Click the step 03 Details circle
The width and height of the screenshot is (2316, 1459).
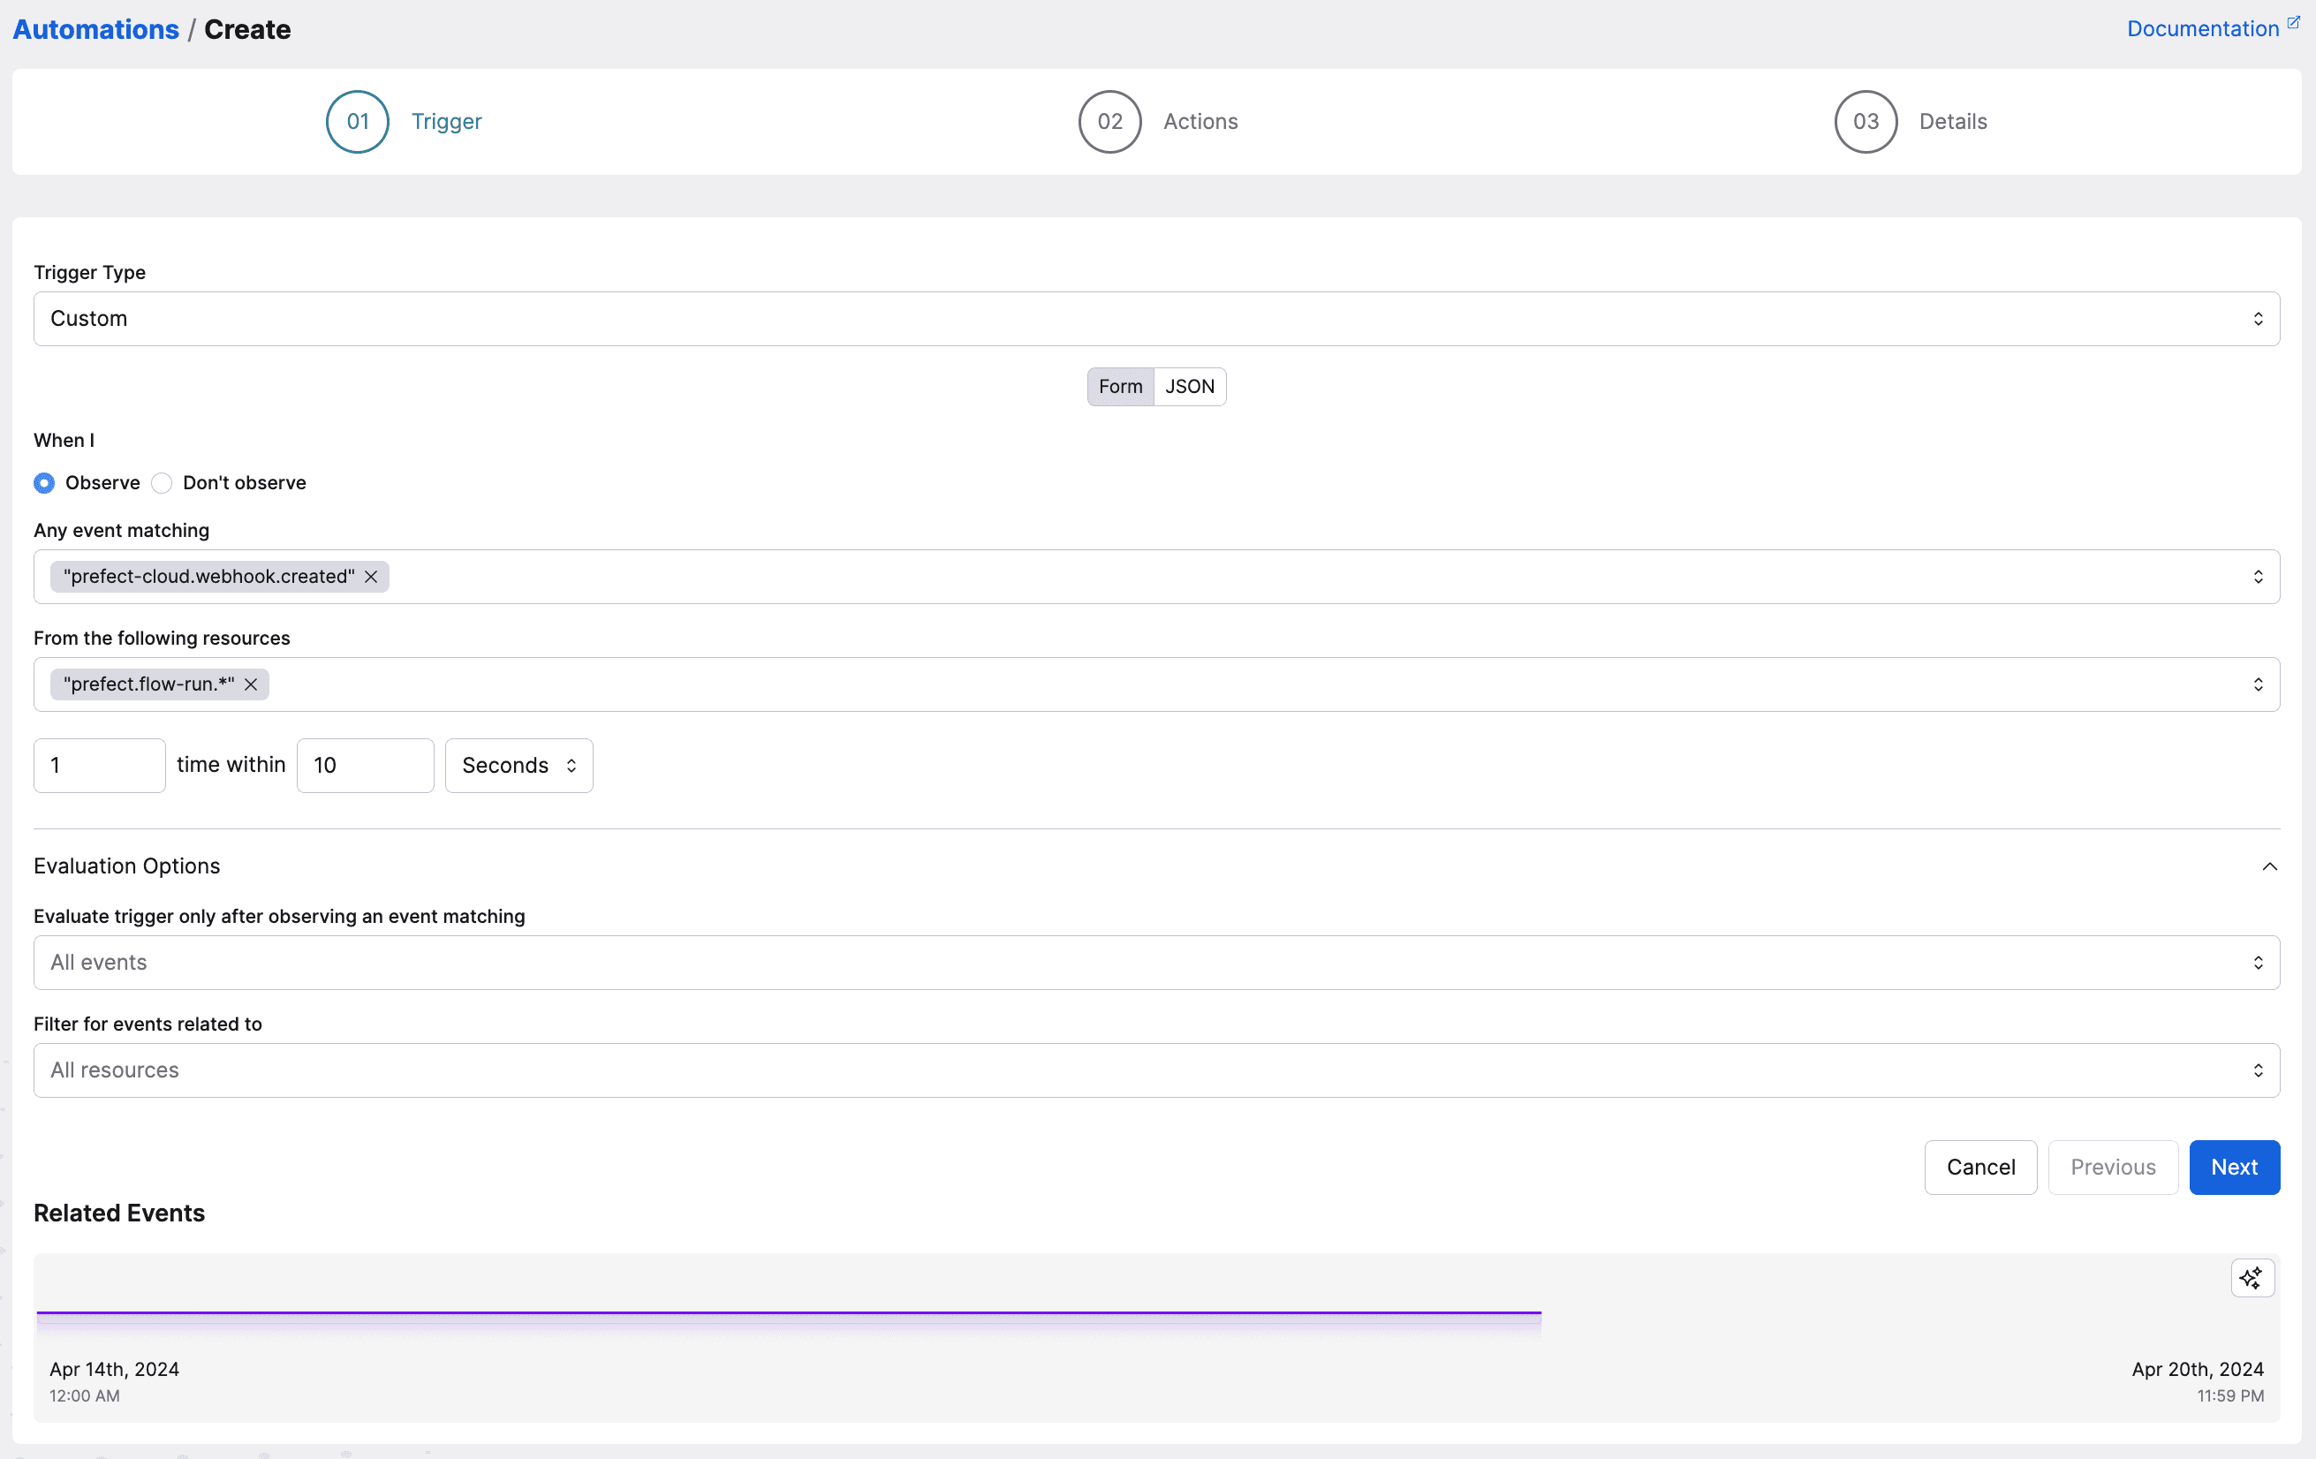click(1865, 121)
